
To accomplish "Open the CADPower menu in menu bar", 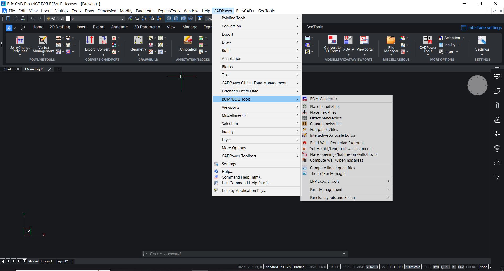I will pyautogui.click(x=223, y=11).
